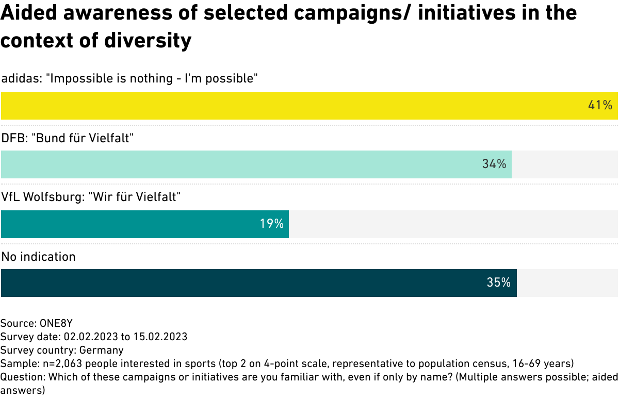
Task: Click the gray remainder of No indication bar
Action: (x=567, y=283)
